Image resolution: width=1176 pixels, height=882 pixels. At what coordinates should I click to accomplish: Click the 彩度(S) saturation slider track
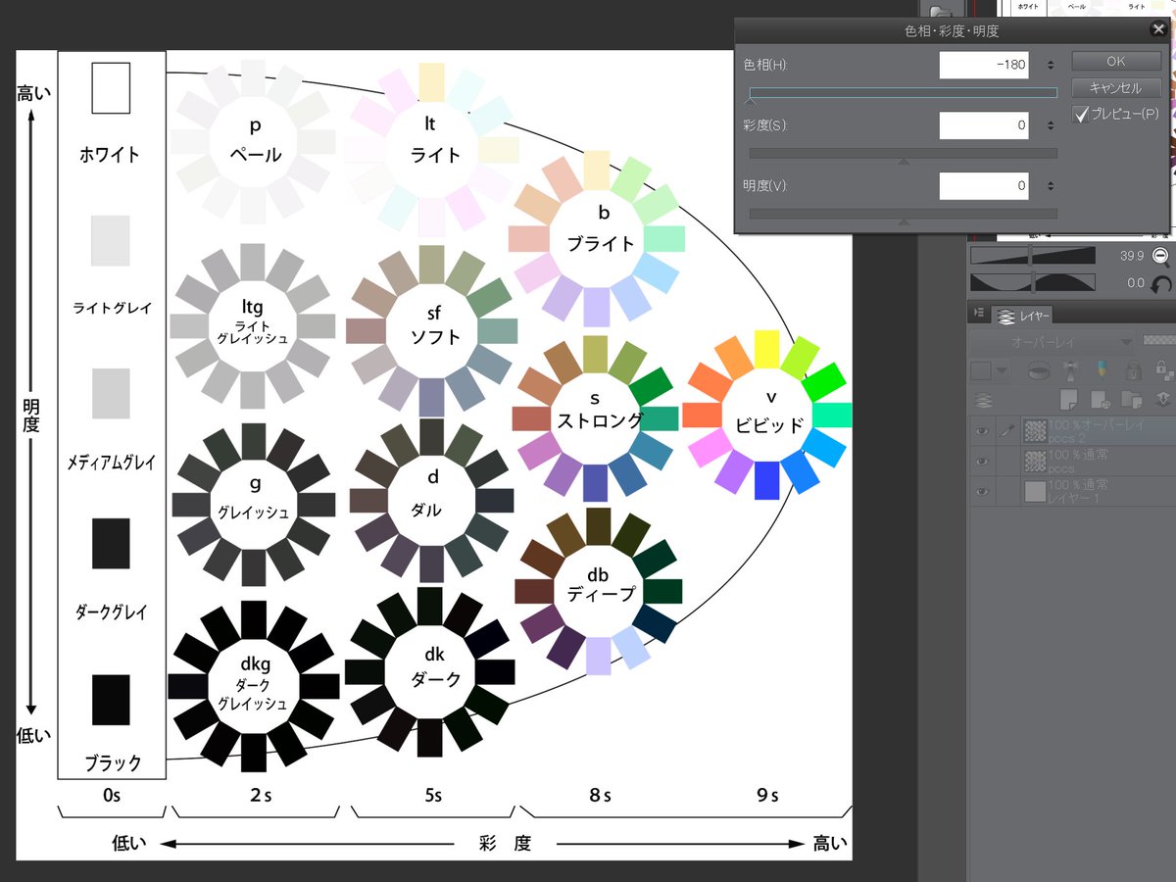coord(903,153)
